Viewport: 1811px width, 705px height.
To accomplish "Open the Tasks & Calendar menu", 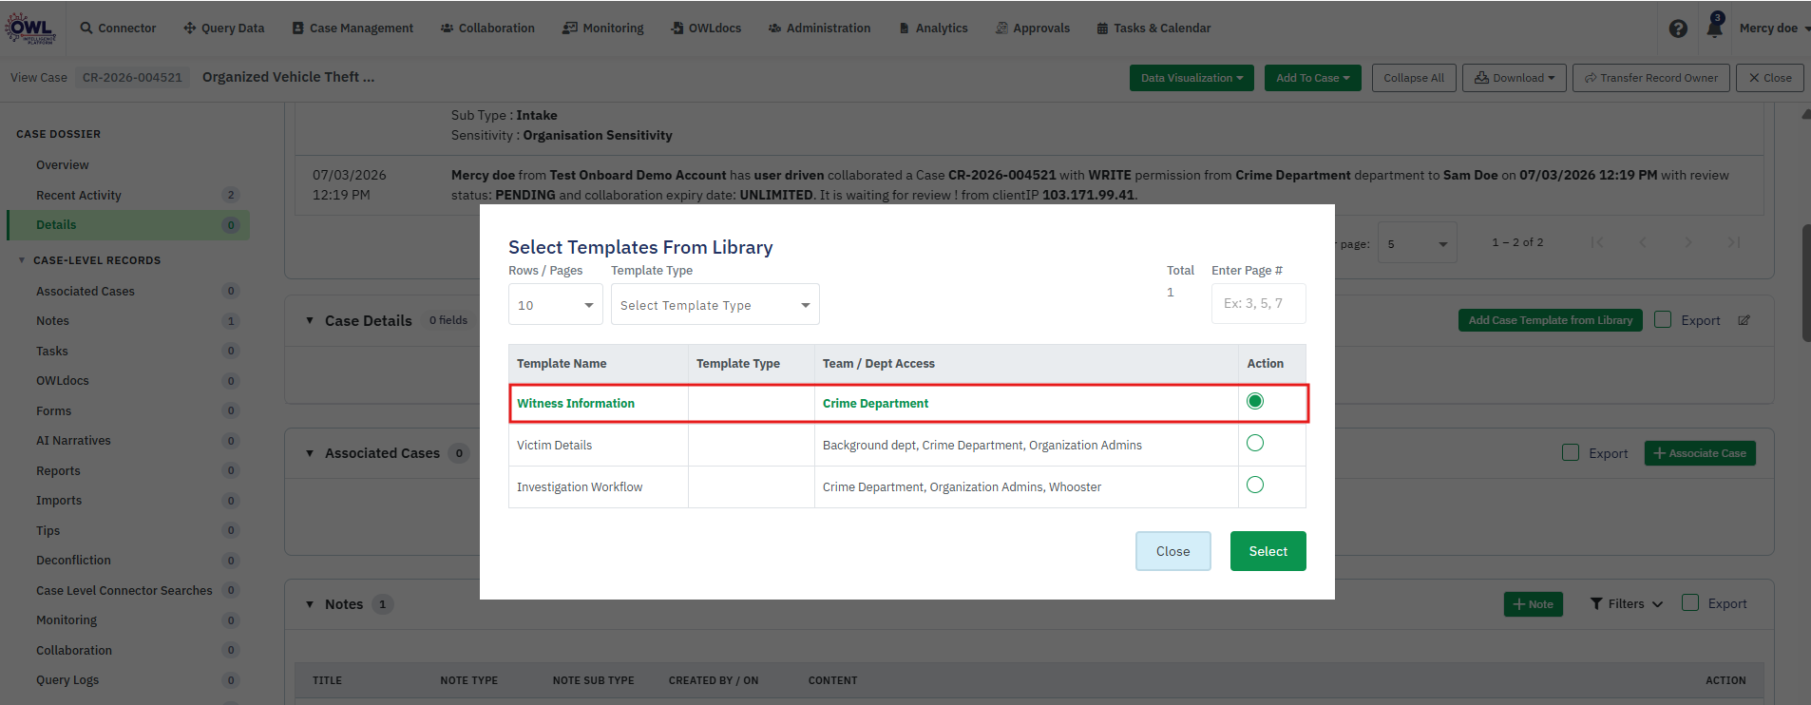I will tap(1153, 29).
